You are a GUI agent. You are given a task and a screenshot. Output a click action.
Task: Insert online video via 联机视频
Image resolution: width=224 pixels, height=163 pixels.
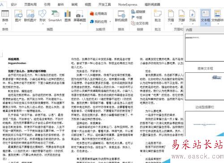(x=121, y=16)
